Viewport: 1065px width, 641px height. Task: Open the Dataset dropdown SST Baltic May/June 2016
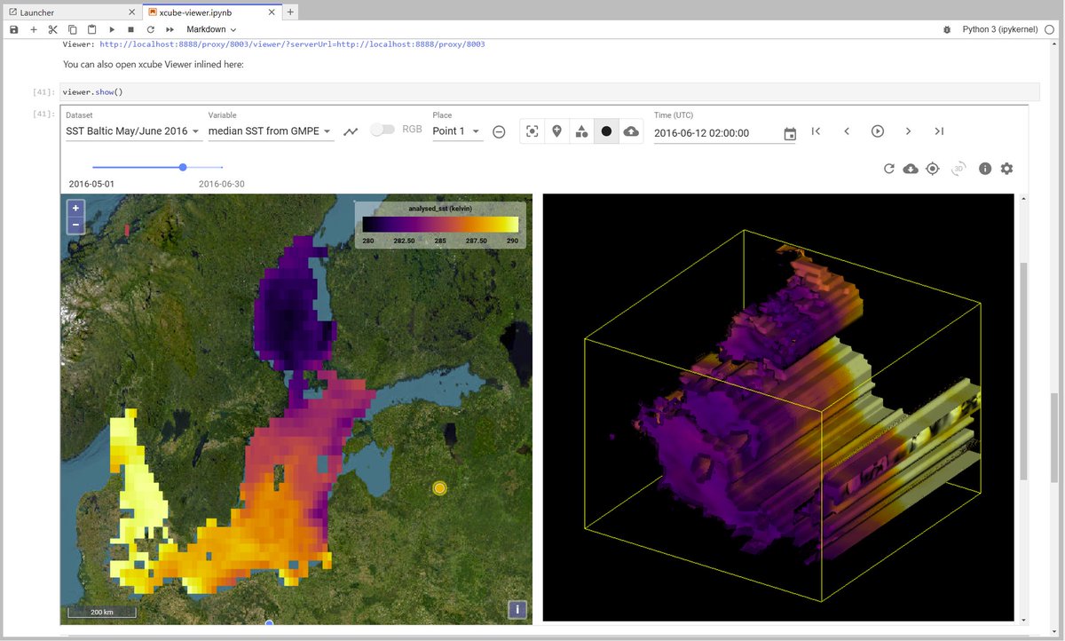click(x=133, y=131)
